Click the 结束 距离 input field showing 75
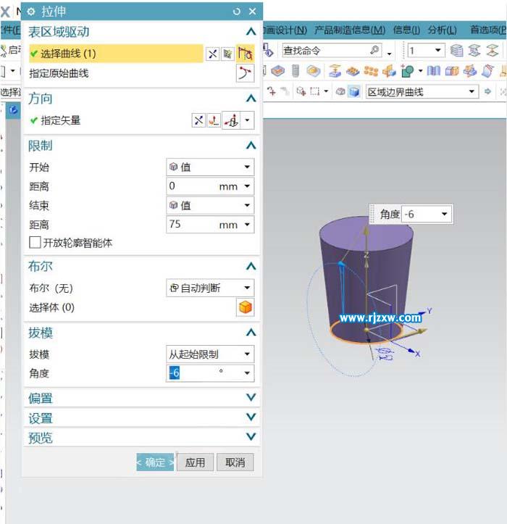 pyautogui.click(x=192, y=225)
